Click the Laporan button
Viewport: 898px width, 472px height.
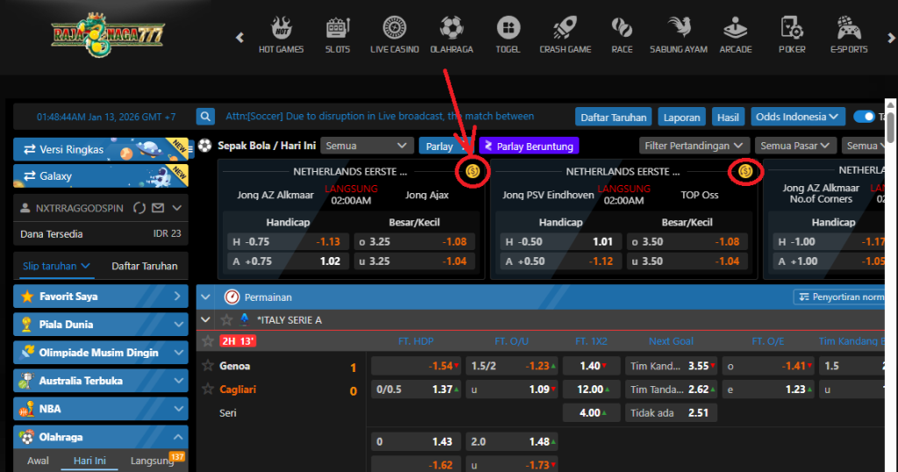(x=681, y=117)
